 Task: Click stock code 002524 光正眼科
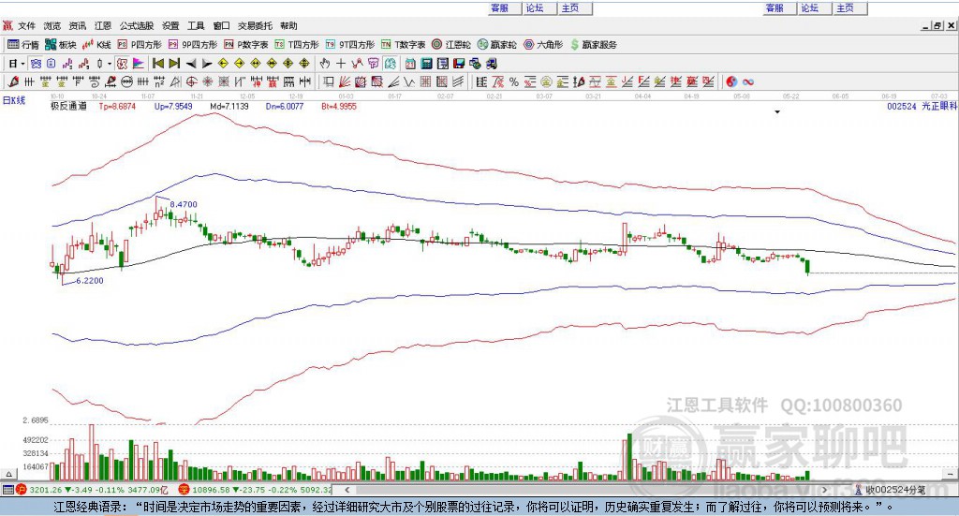point(922,107)
